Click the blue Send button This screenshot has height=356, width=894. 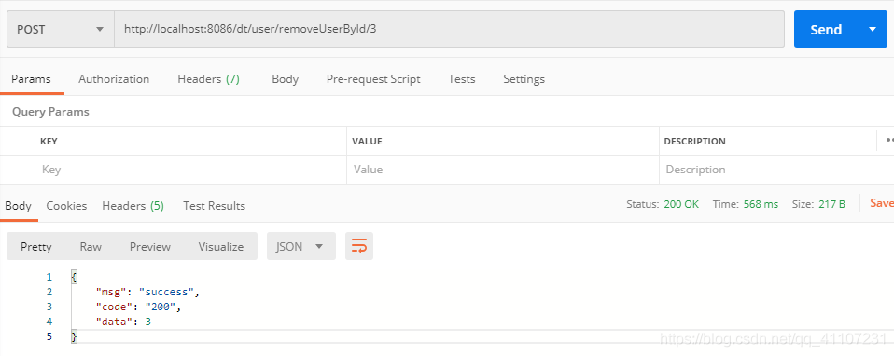(826, 29)
